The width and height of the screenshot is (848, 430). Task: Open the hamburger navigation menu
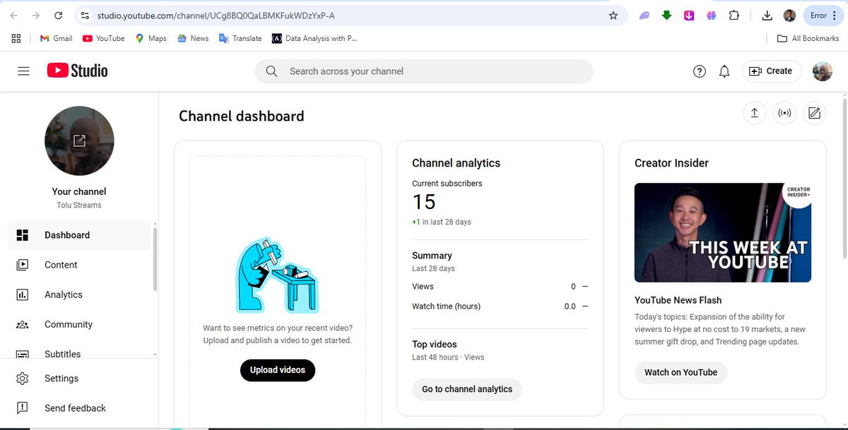click(x=23, y=71)
